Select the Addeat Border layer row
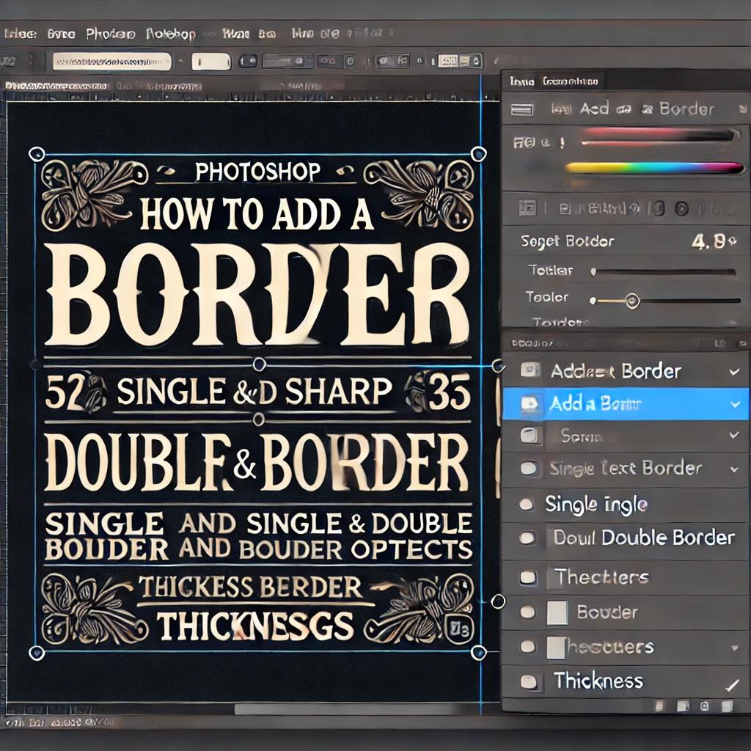The image size is (751, 751). coord(626,370)
